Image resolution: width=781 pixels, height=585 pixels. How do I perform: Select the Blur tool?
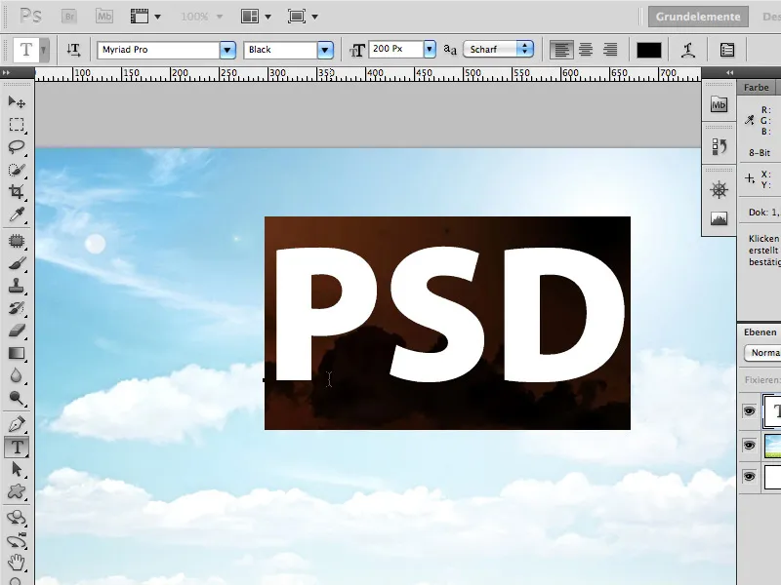tap(17, 375)
